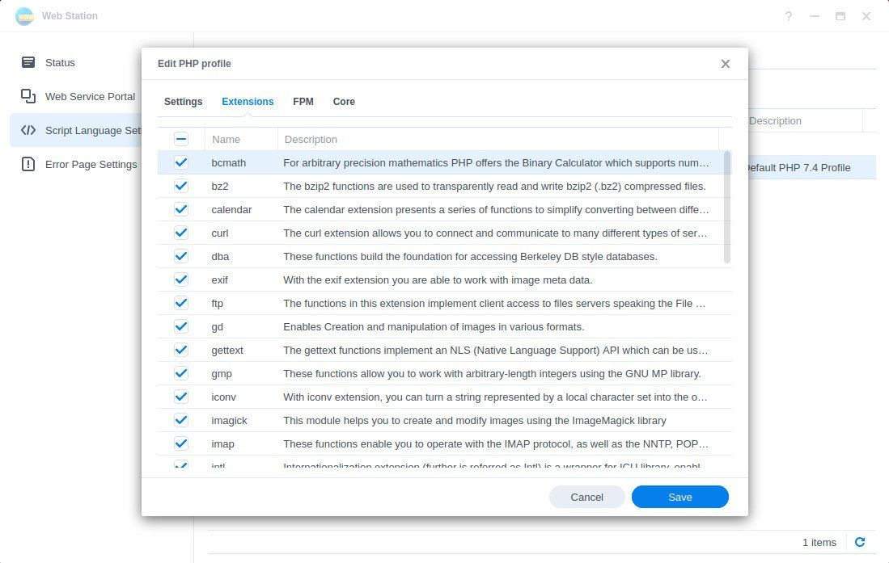Open the Error Page Settings section

tap(91, 164)
